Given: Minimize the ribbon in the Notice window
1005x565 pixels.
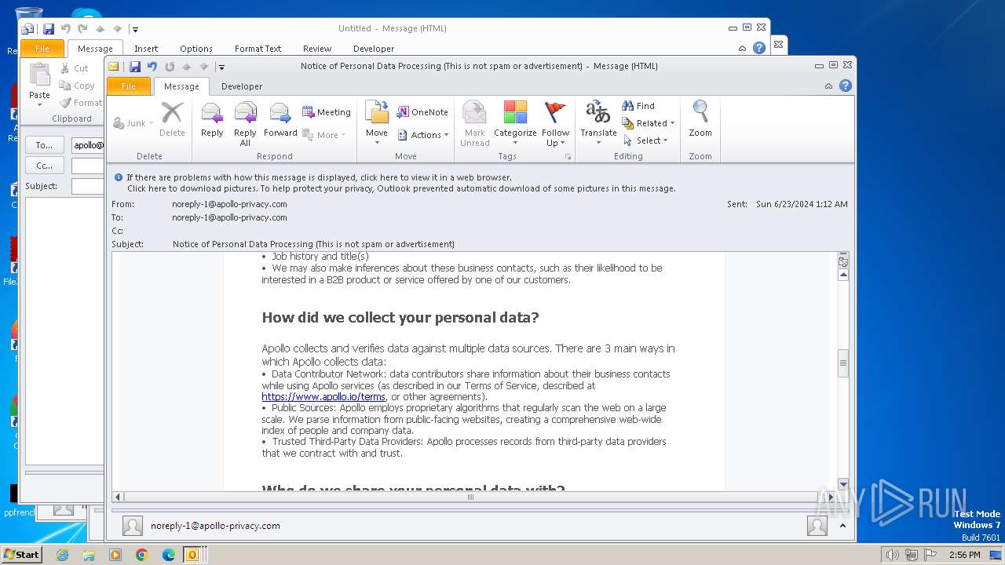Looking at the screenshot, I should (828, 86).
